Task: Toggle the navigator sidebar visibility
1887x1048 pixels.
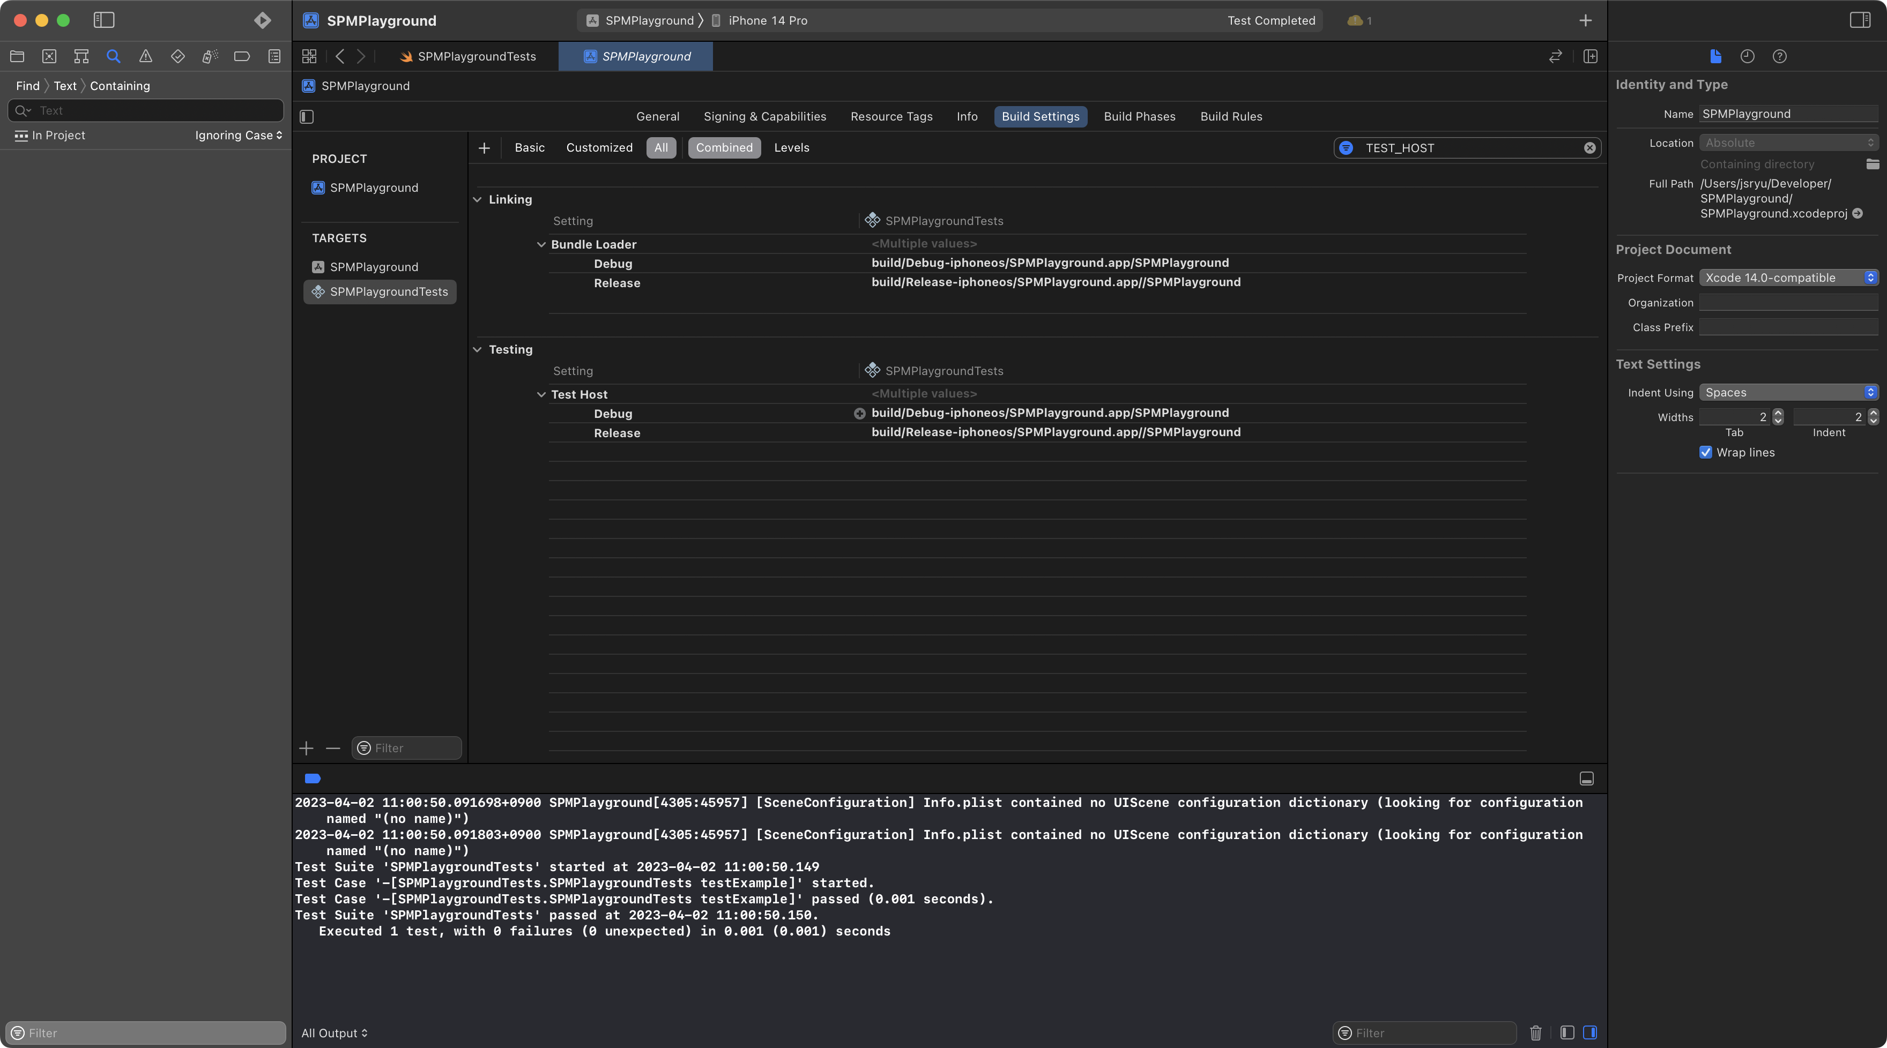Action: (104, 20)
